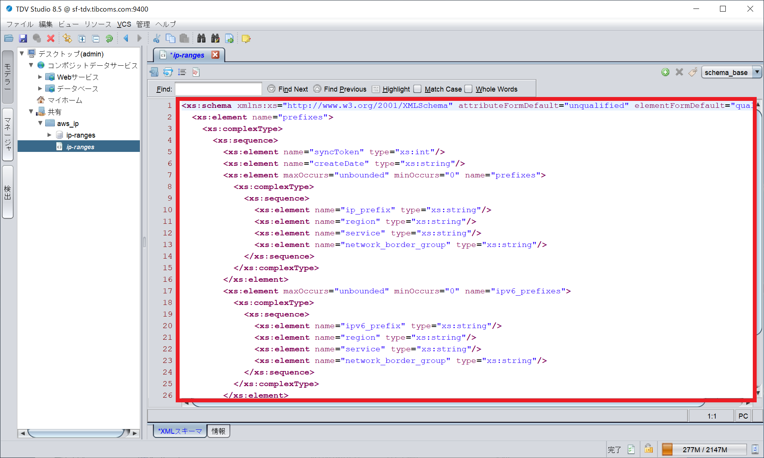Collapse the デスクトップ(admin) tree node
The image size is (764, 458).
tap(22, 54)
